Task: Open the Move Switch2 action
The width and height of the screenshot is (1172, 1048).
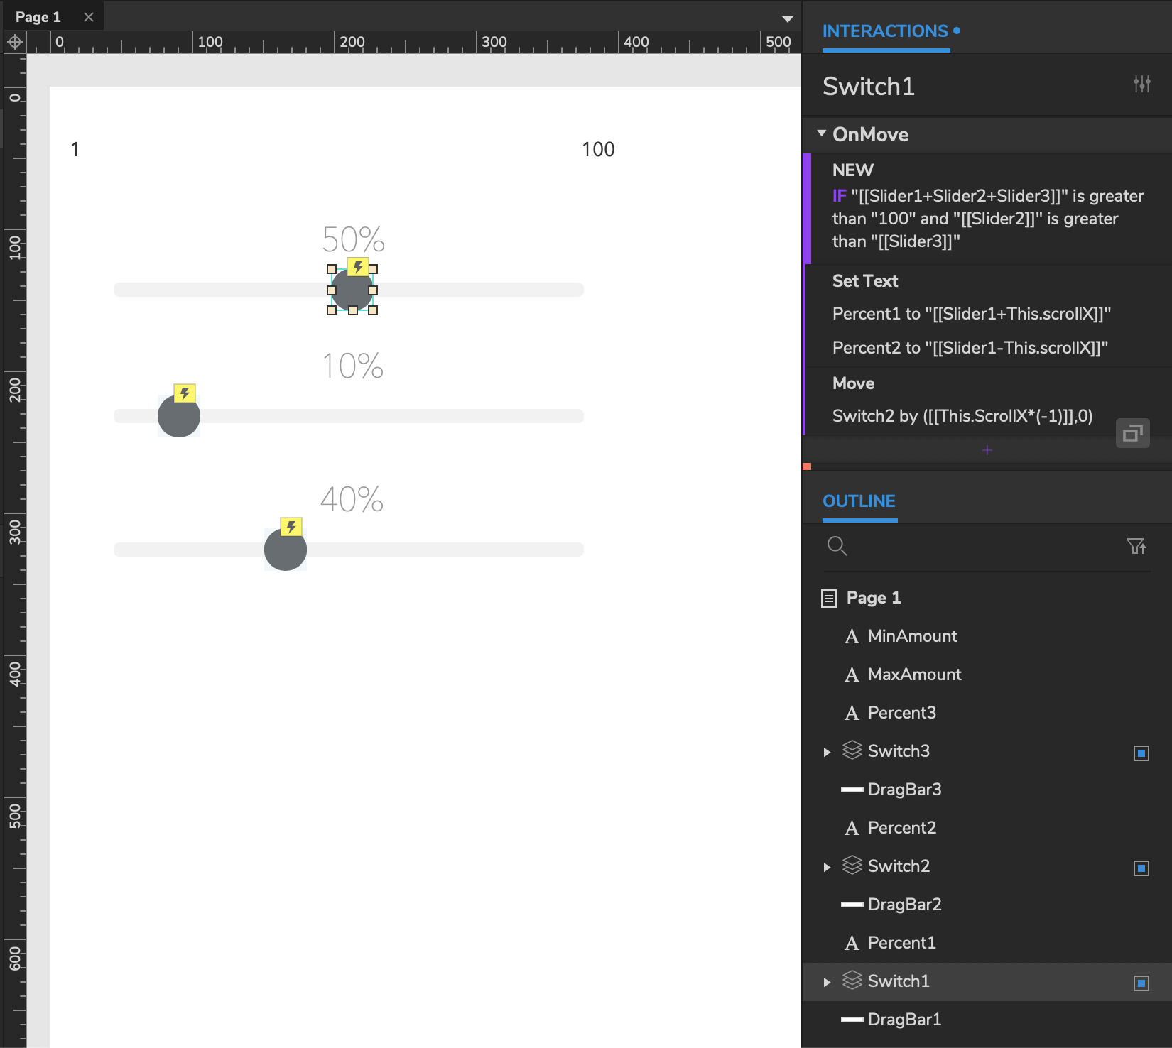Action: (962, 416)
